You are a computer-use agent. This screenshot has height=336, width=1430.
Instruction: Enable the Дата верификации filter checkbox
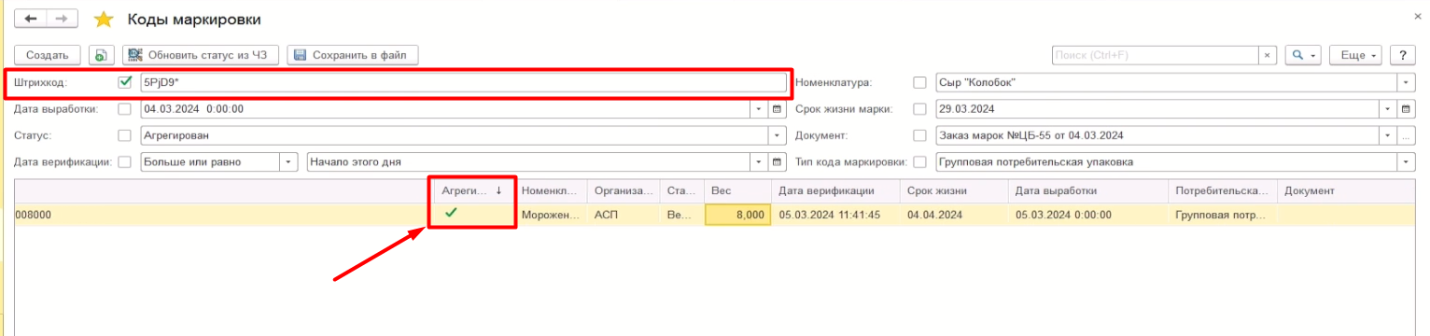tap(125, 161)
